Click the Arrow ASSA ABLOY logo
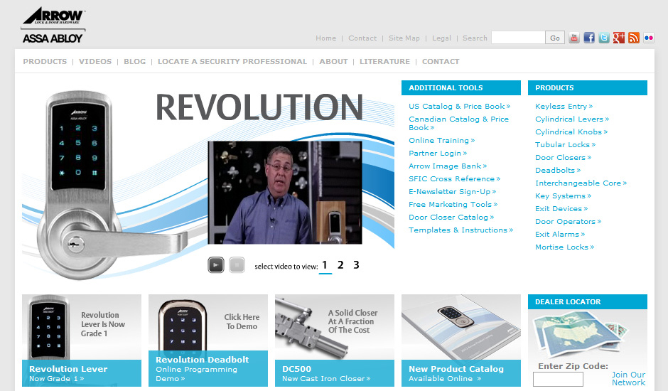 coord(53,26)
